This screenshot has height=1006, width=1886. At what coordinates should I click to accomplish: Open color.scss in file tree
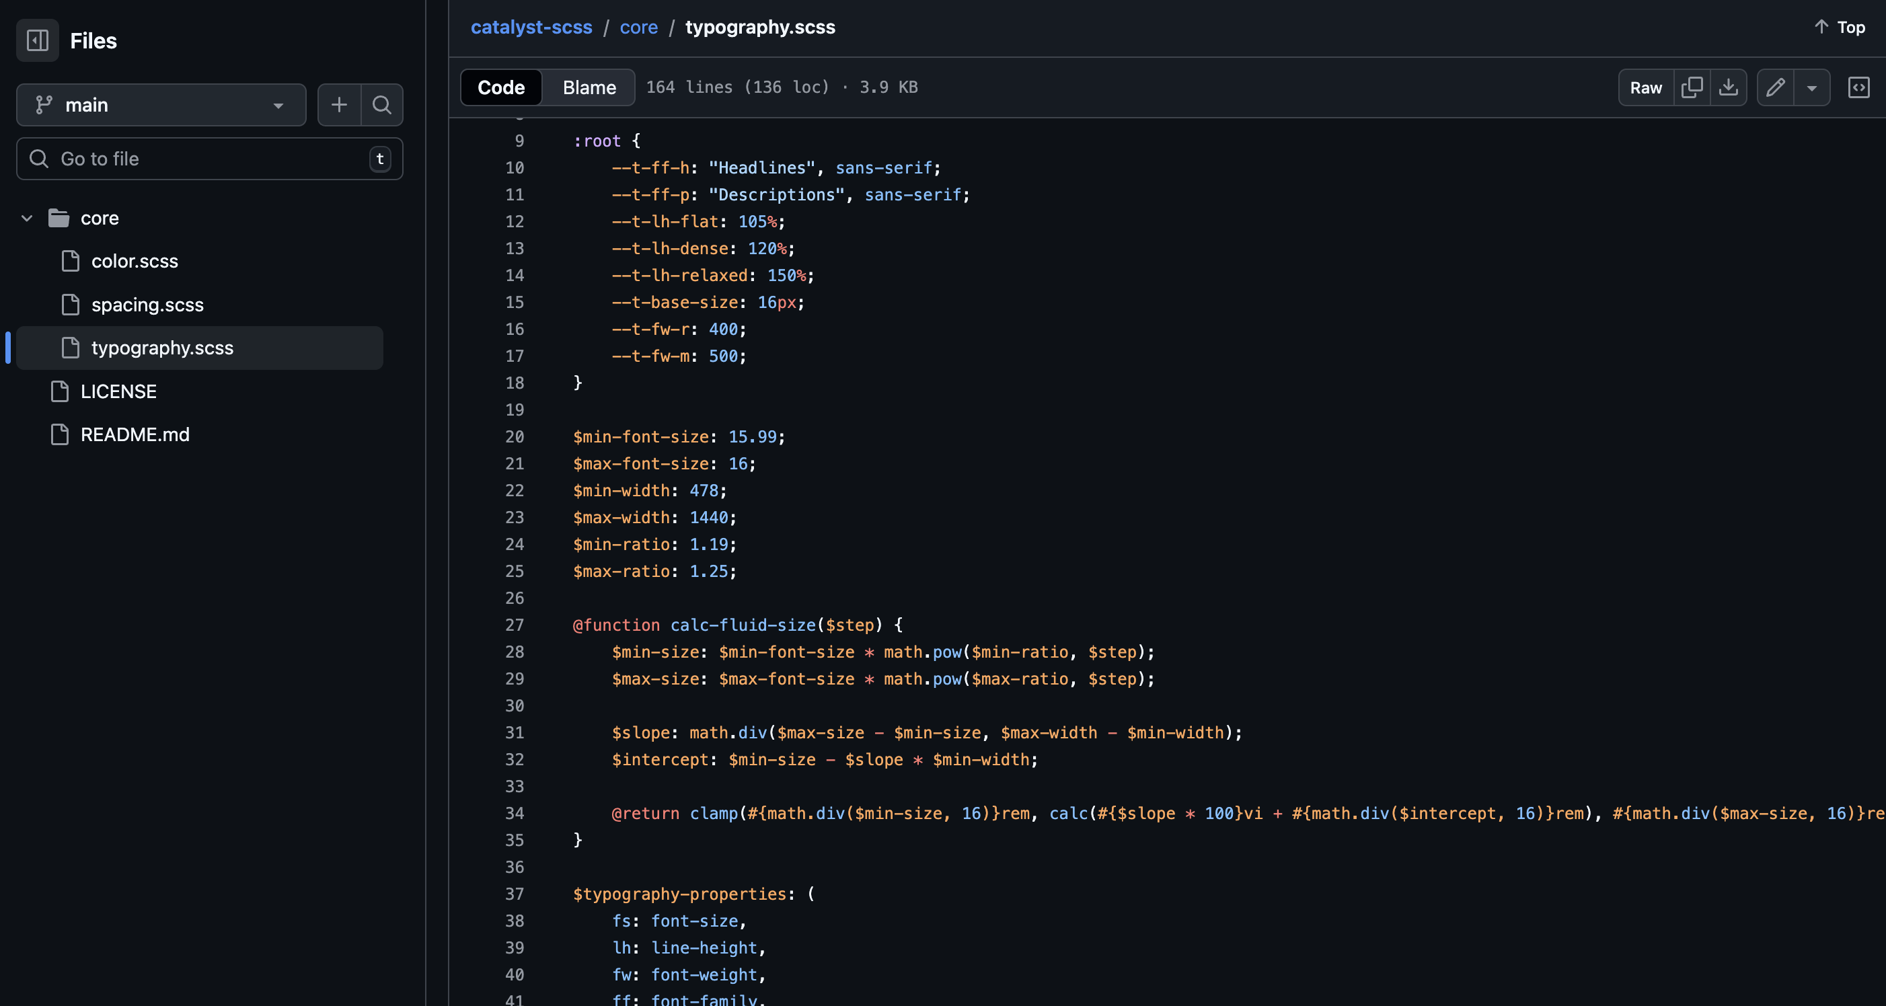[x=135, y=262]
